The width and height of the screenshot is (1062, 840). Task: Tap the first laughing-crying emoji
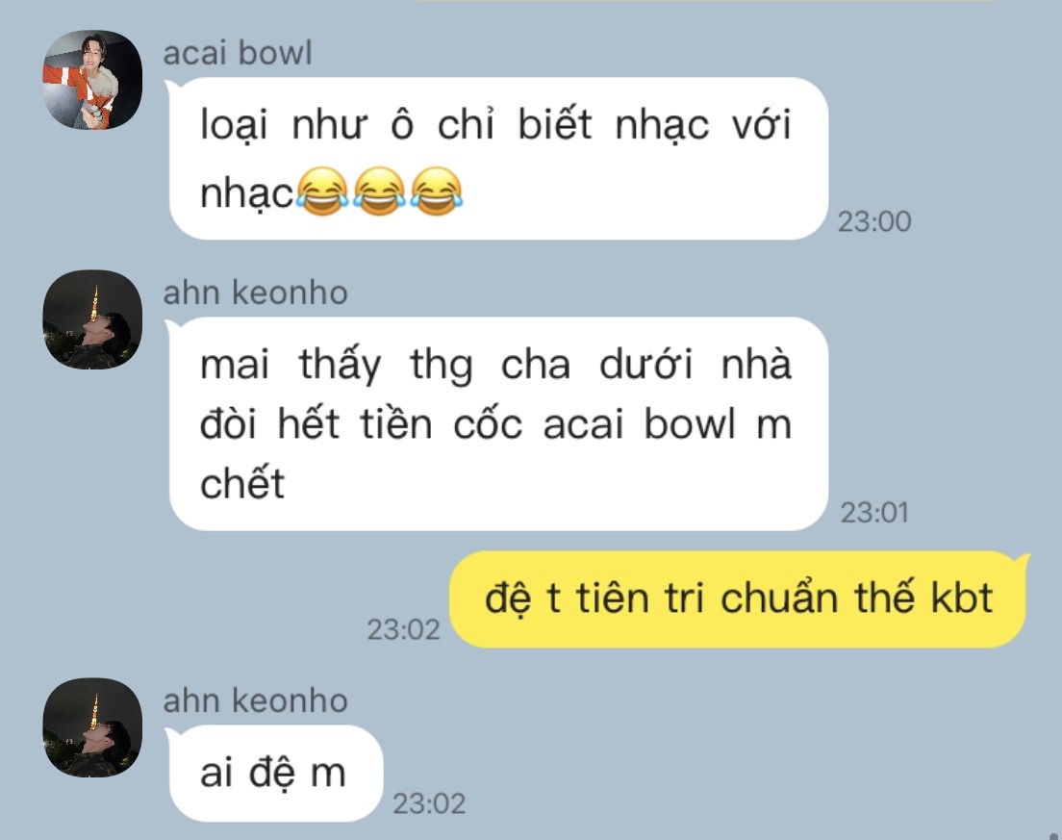323,191
